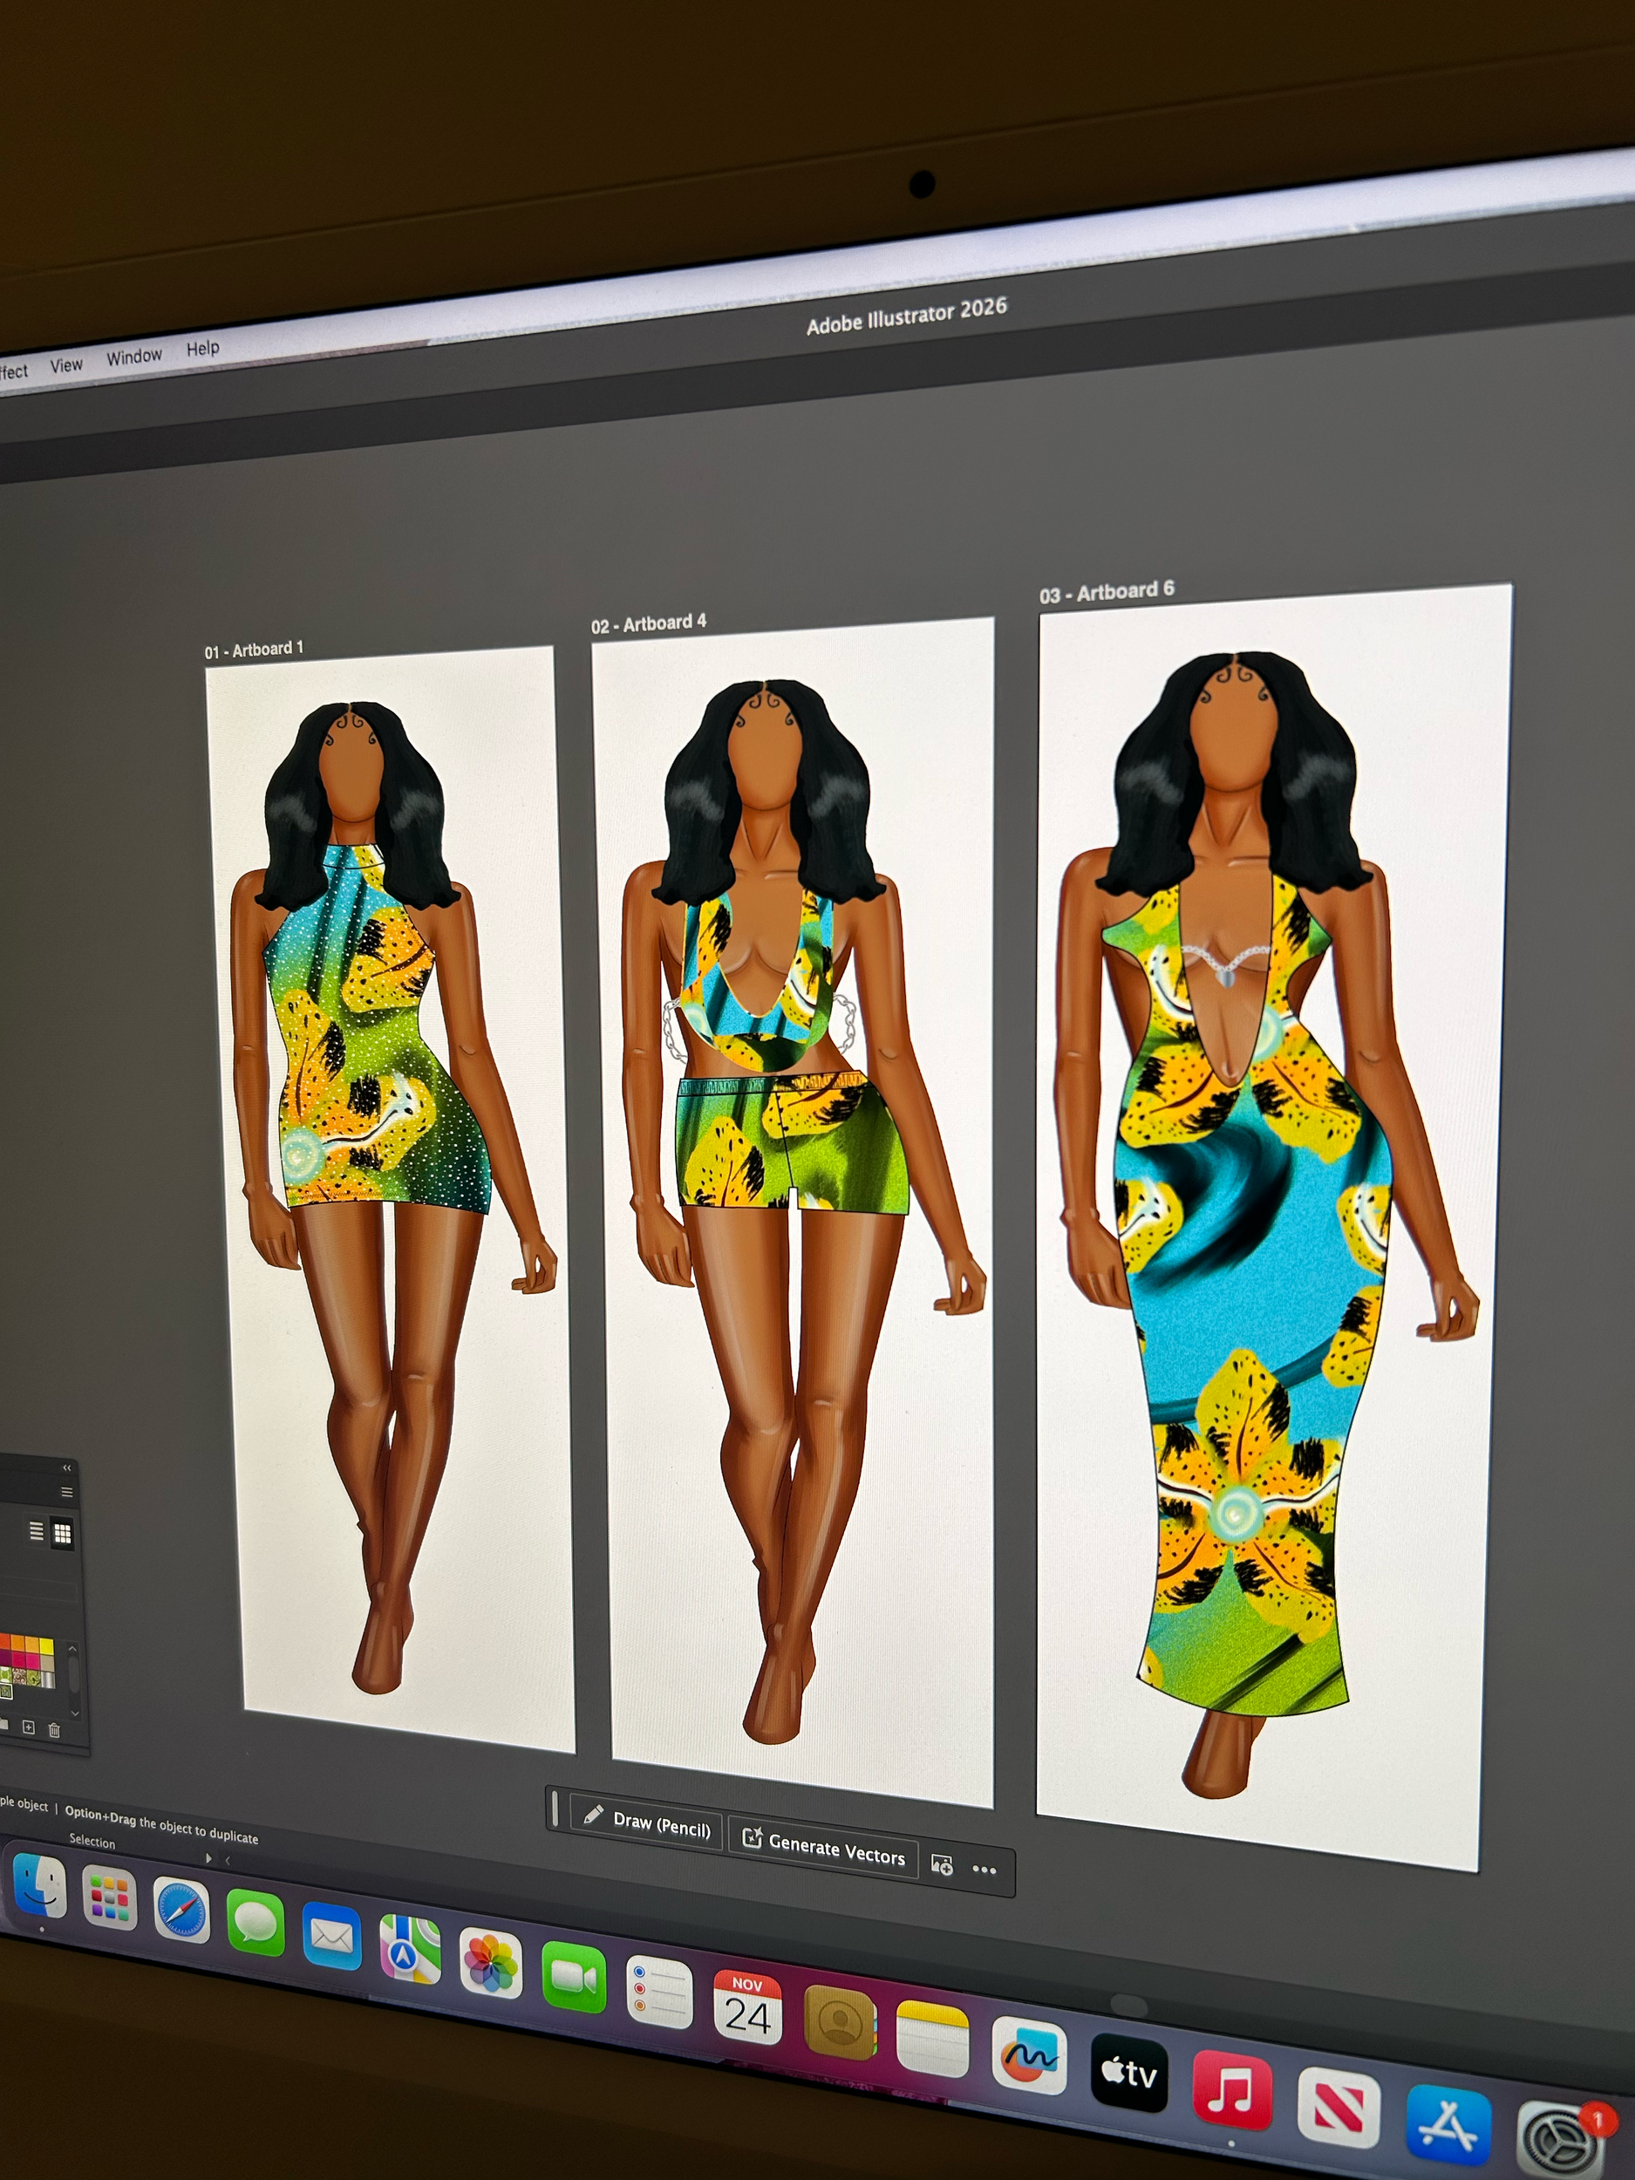Open Notes from the Dock

(932, 2039)
